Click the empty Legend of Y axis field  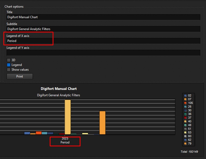point(103,53)
